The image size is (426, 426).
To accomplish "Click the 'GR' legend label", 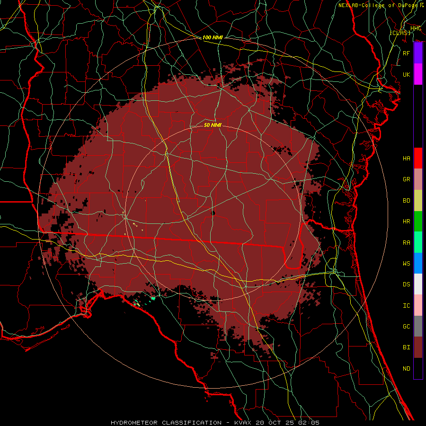I will tap(407, 179).
